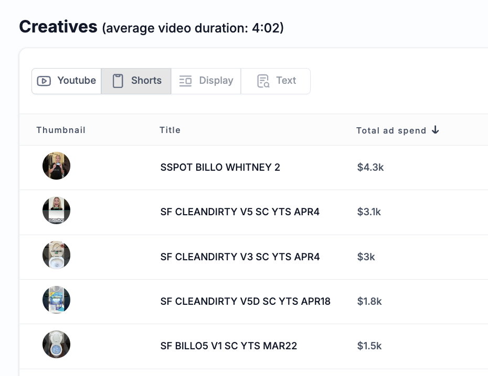
Task: Open SSPOT BILLO WHITNEY 2 thumbnail
Action: (x=56, y=166)
